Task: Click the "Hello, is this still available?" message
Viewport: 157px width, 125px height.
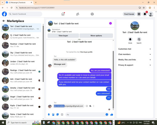Action: click(x=65, y=60)
